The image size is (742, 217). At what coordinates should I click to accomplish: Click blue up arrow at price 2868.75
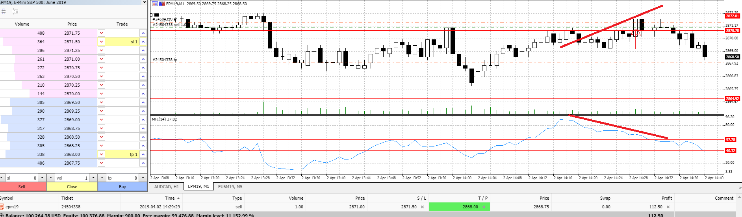pyautogui.click(x=143, y=128)
